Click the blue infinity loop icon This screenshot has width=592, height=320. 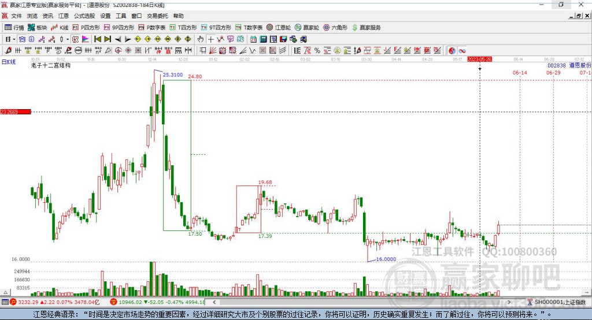(462, 51)
